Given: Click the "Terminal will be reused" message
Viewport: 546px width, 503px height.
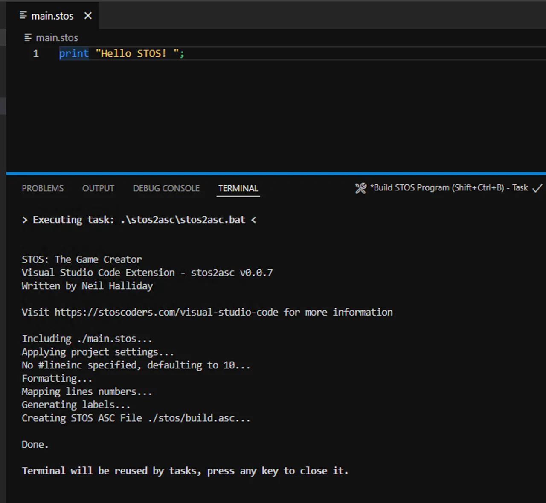Looking at the screenshot, I should pos(185,471).
